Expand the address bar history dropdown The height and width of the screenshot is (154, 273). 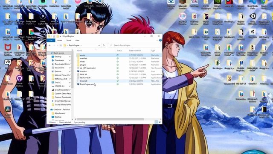click(x=99, y=45)
